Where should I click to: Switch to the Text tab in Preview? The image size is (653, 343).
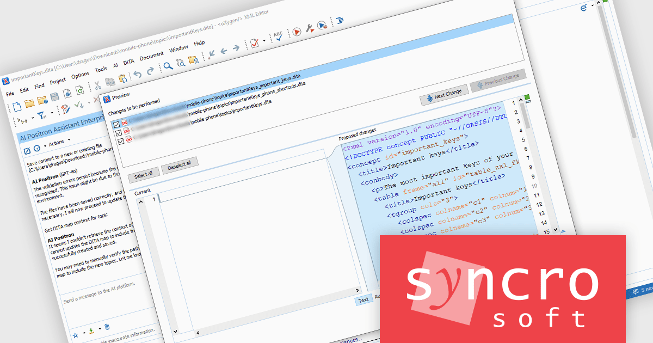point(364,299)
